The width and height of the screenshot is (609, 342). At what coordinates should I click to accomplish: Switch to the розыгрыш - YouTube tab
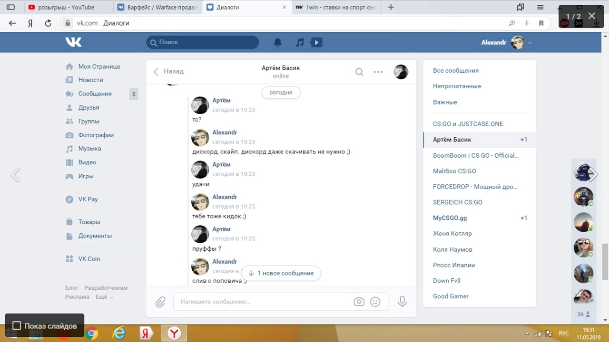[x=66, y=7]
